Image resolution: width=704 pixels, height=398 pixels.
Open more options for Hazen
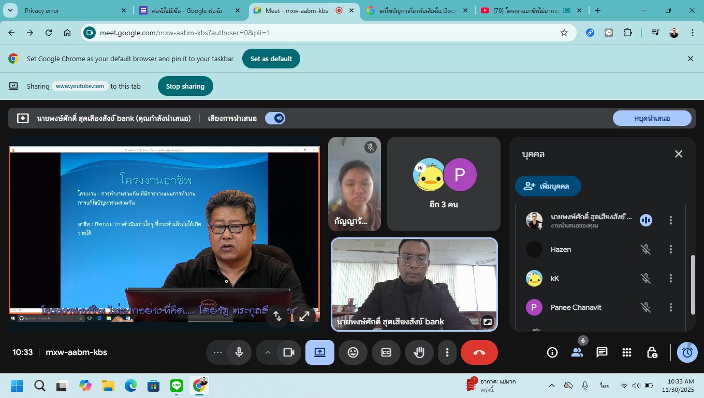tap(670, 249)
